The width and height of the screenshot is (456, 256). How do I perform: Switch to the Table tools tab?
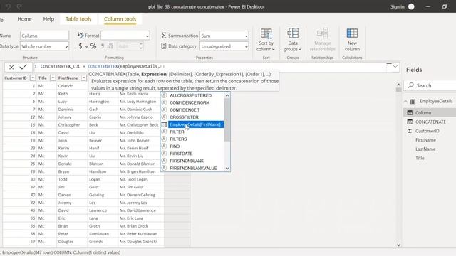click(x=78, y=19)
